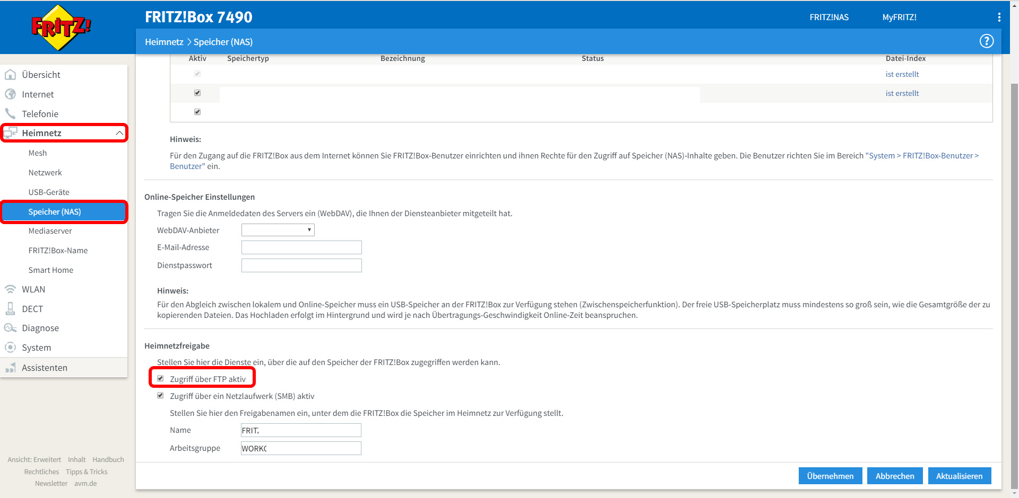Click the Diagnose icon
1019x498 pixels.
point(10,328)
